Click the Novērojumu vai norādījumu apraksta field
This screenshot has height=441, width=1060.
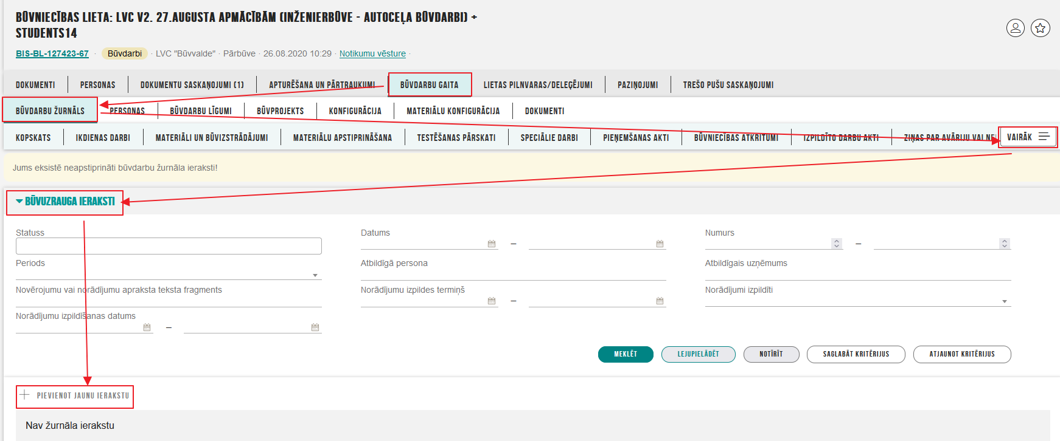[x=169, y=301]
